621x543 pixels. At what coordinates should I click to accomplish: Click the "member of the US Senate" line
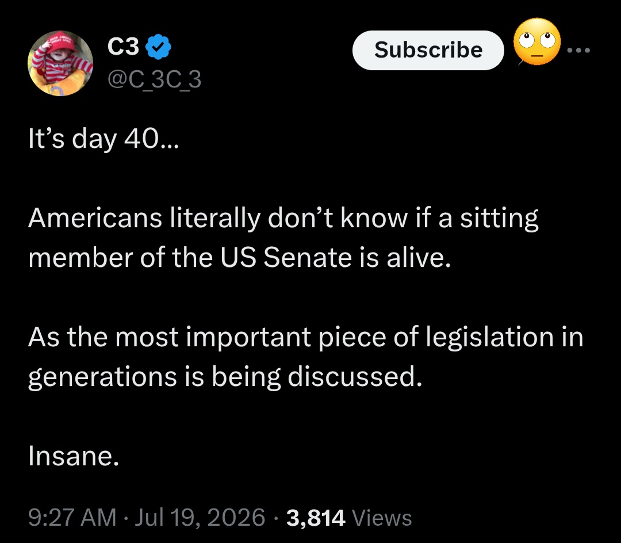tap(240, 258)
